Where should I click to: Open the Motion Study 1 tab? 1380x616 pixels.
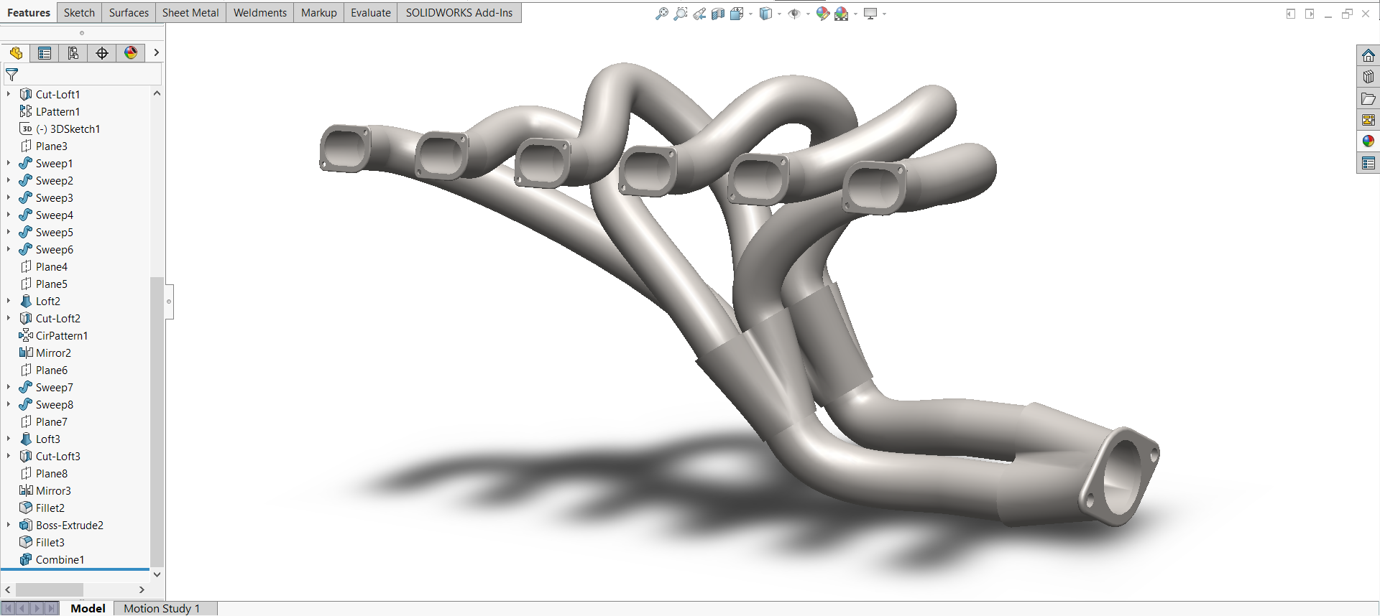tap(162, 609)
